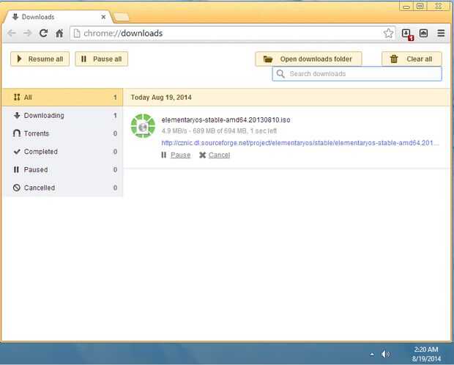Pause the elementaryos ISO download
This screenshot has height=365, width=454.
pos(176,155)
